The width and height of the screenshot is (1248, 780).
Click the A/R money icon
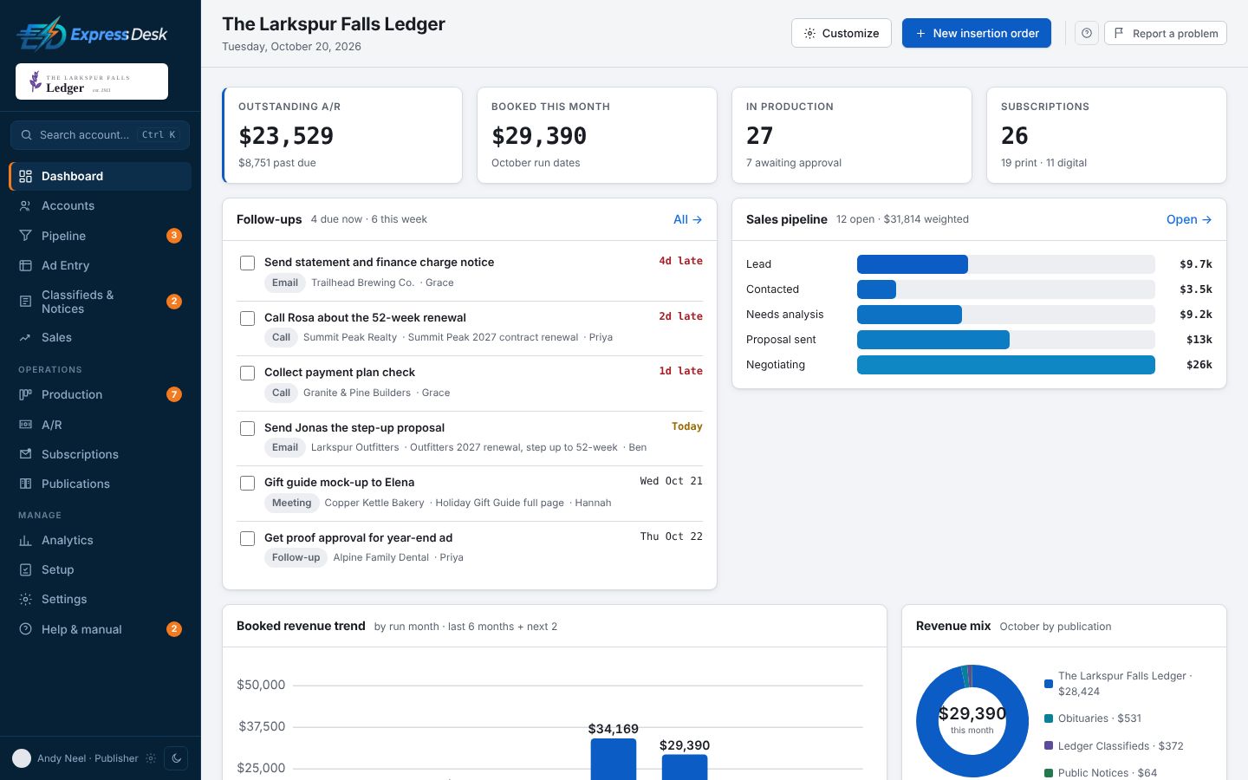click(x=25, y=425)
